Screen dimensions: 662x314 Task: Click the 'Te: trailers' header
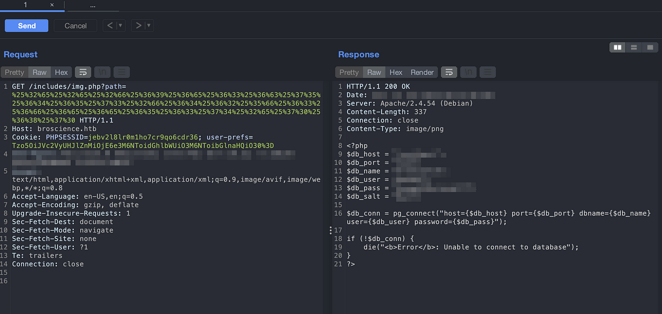[37, 256]
